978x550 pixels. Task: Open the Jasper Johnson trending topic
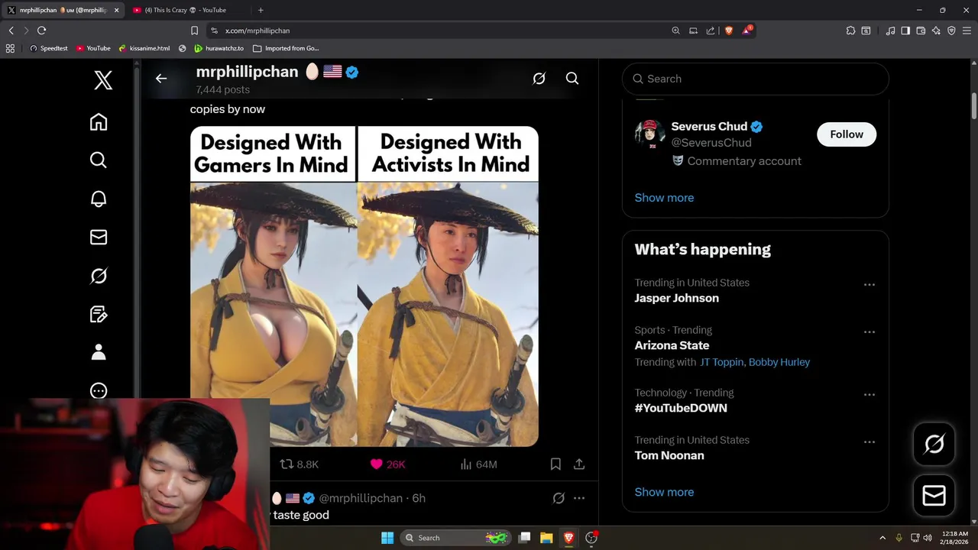676,298
